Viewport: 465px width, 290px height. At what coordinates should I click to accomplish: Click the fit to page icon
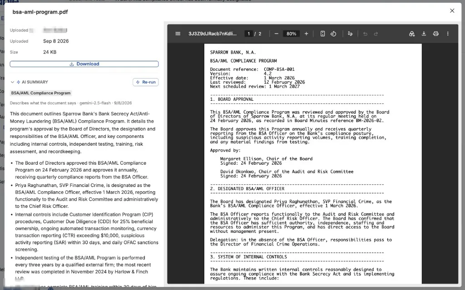(322, 34)
